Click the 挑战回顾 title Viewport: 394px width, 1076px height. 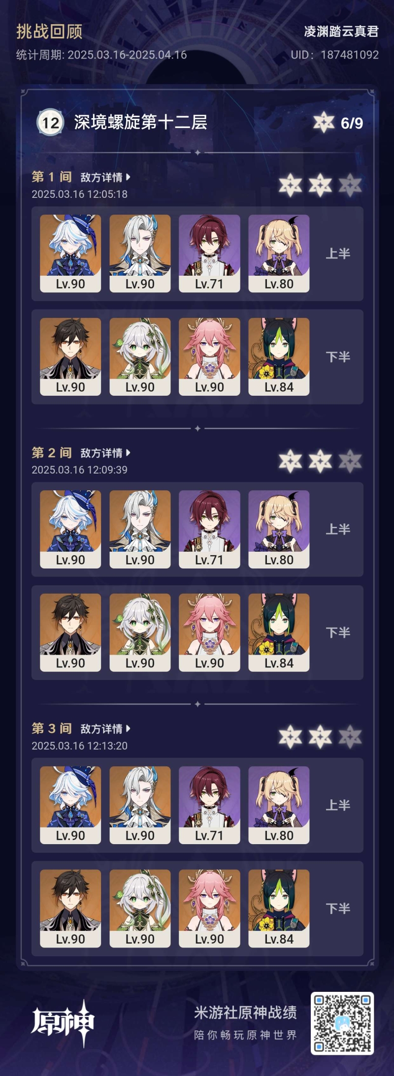click(49, 32)
